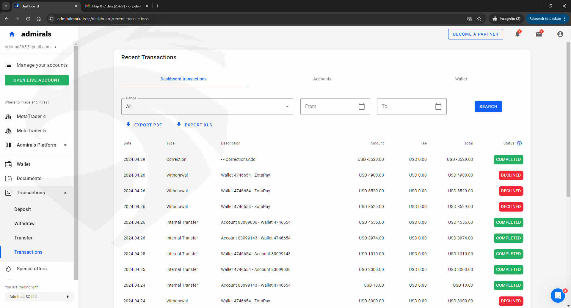Click the Status help question mark icon
Viewport: 571px width, 308px height.
[520, 143]
